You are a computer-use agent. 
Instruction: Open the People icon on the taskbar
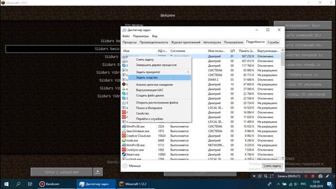269,184
